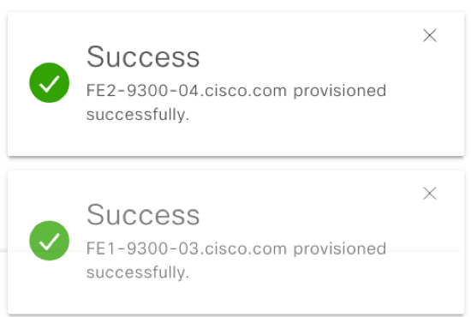Click successfully text in FE2-9300-04 message
The width and height of the screenshot is (471, 317).
point(138,115)
